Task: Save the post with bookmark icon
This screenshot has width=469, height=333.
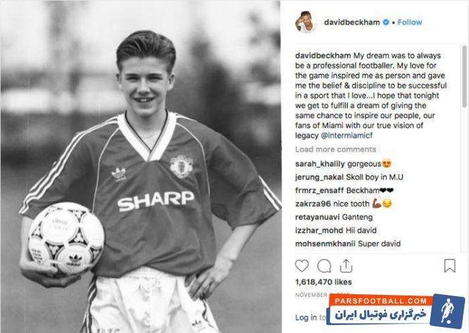Action: [450, 265]
